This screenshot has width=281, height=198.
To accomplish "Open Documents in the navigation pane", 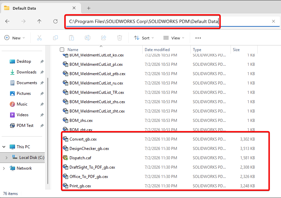I will point(27,83).
